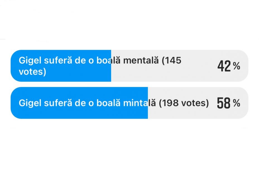Image resolution: width=259 pixels, height=174 pixels.
Task: Click the rounded right edge of bottom bar
Action: [246, 103]
